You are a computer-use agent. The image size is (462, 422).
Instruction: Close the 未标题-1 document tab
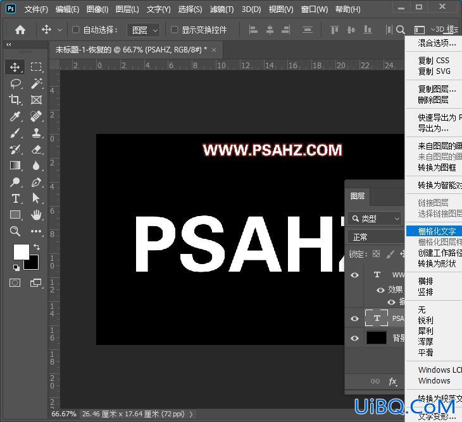click(214, 51)
